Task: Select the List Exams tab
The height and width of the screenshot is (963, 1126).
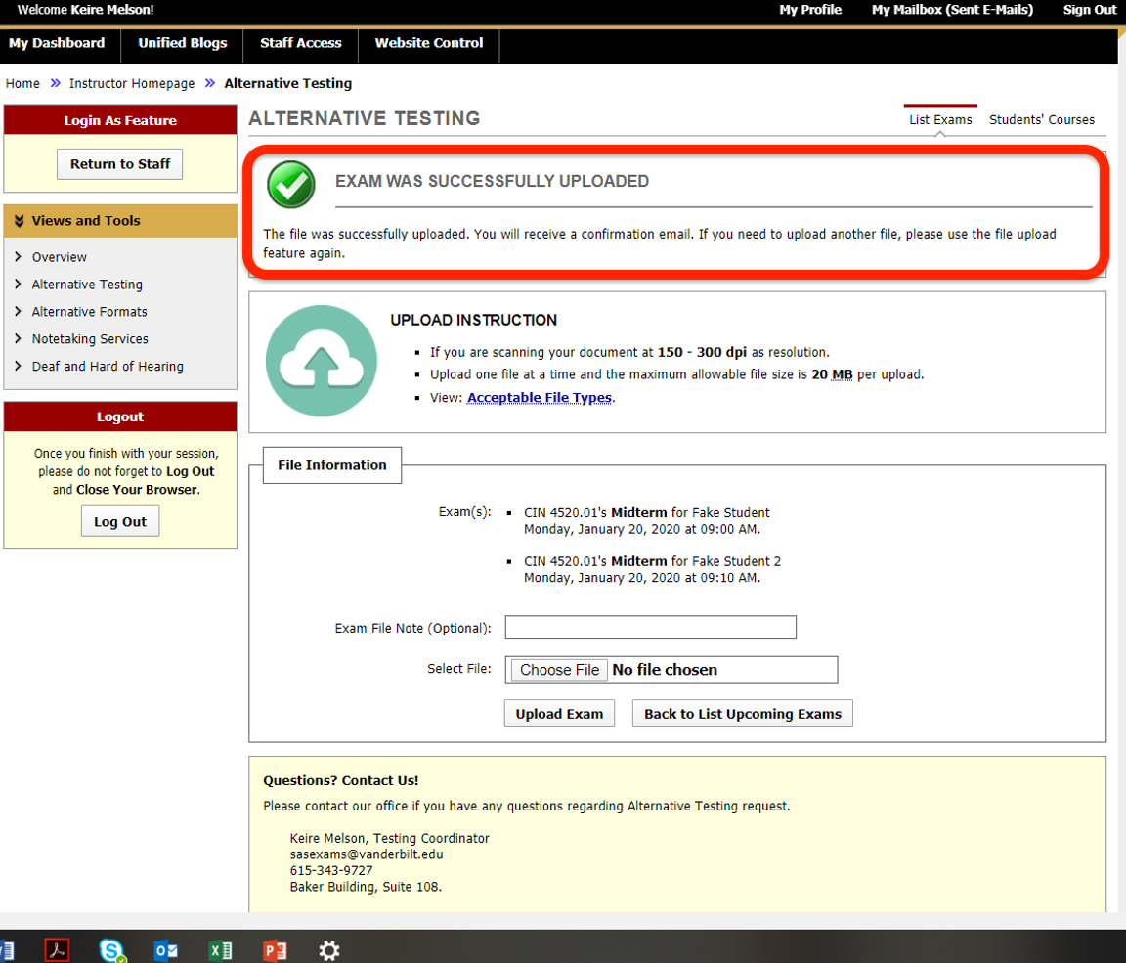Action: click(939, 118)
